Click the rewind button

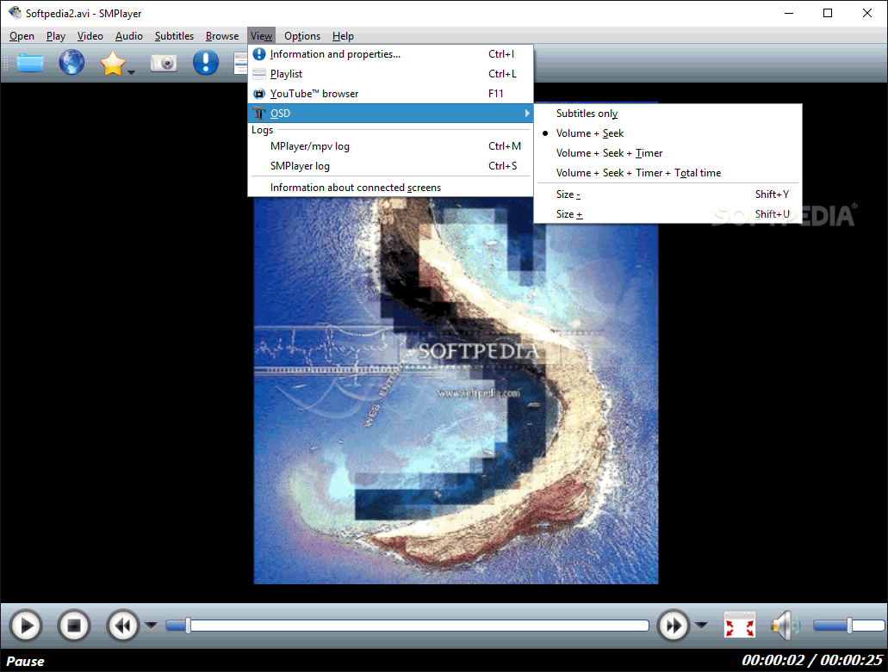(123, 626)
